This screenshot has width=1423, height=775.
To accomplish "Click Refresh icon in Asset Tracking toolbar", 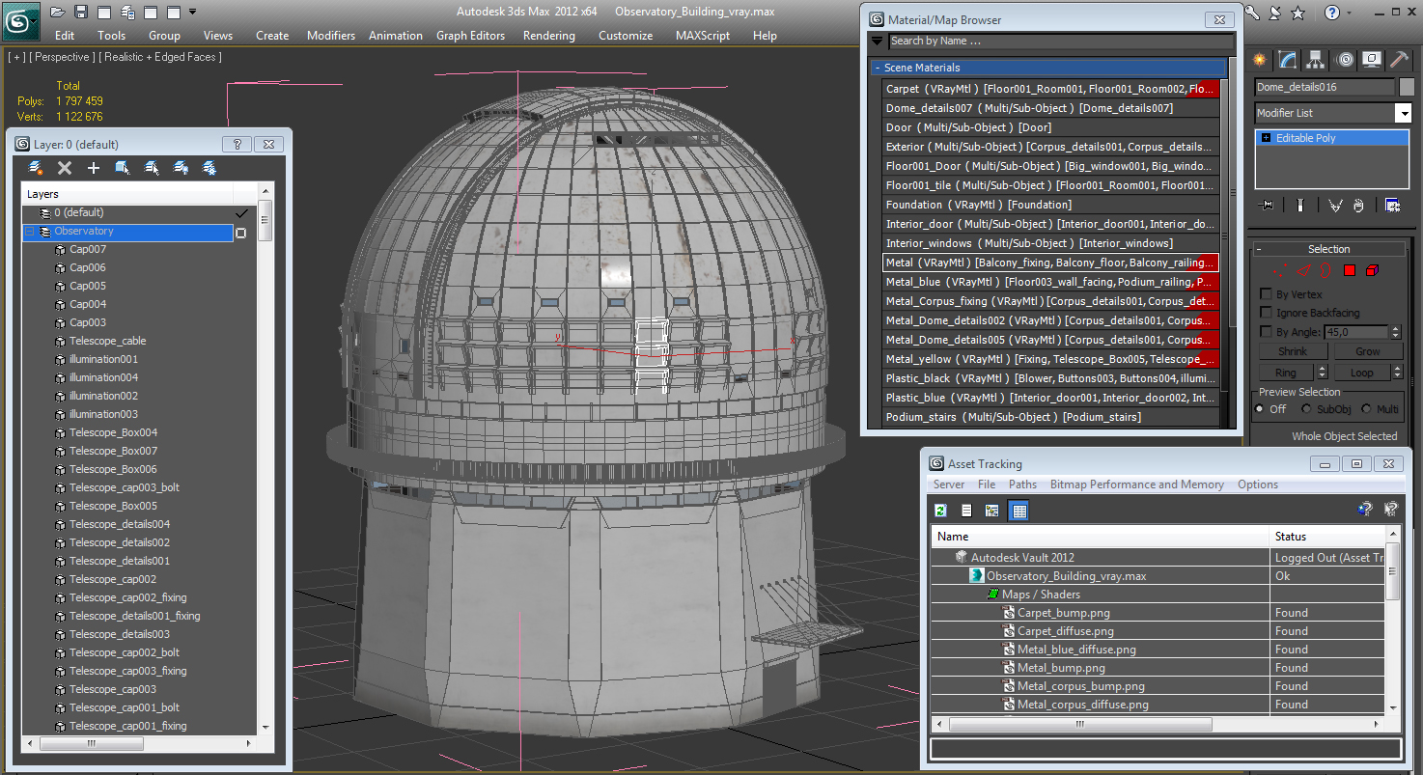I will [941, 511].
